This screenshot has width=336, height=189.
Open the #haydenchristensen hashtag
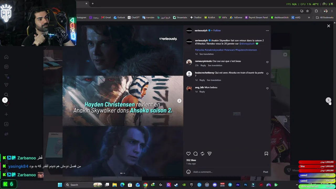[246, 50]
